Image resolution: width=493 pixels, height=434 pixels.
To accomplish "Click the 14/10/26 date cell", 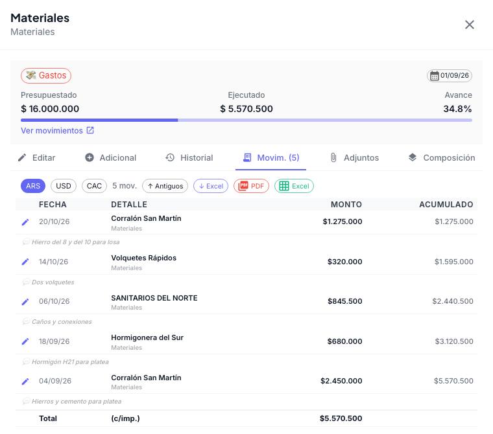I will tap(53, 262).
